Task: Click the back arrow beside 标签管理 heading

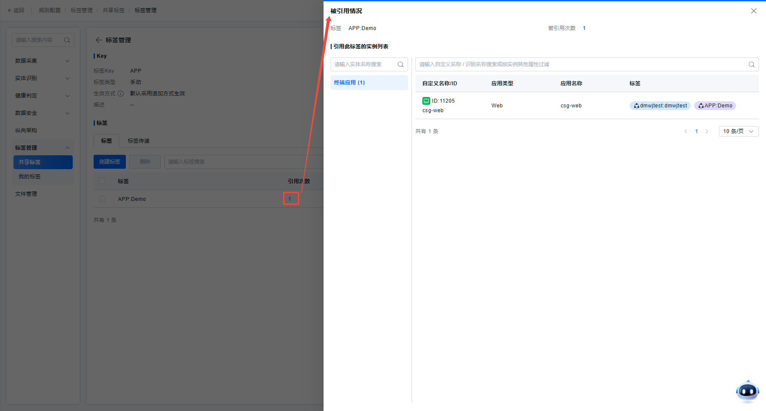Action: [x=98, y=40]
